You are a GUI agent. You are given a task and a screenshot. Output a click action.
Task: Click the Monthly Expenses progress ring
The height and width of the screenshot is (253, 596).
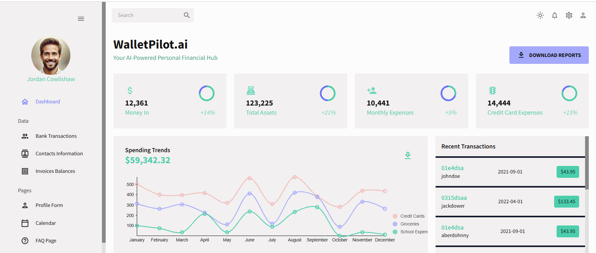[448, 93]
